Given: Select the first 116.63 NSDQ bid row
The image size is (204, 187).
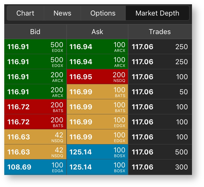Looking at the screenshot, I should point(35,137).
